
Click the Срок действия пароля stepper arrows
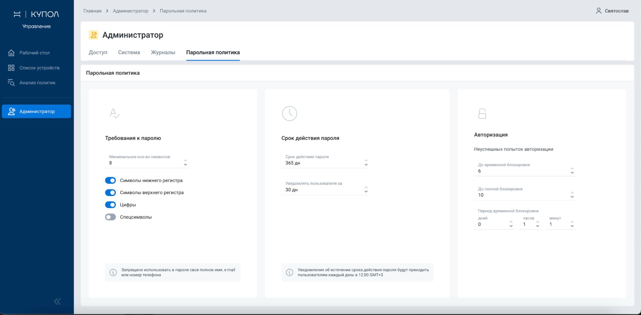[366, 163]
